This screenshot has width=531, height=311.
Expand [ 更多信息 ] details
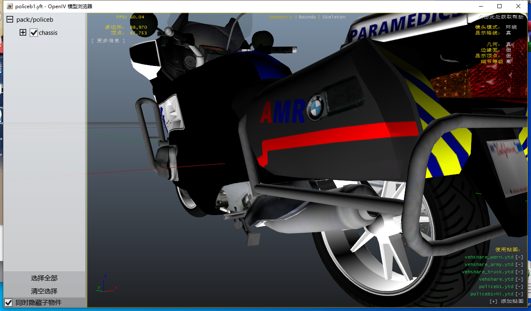[108, 41]
